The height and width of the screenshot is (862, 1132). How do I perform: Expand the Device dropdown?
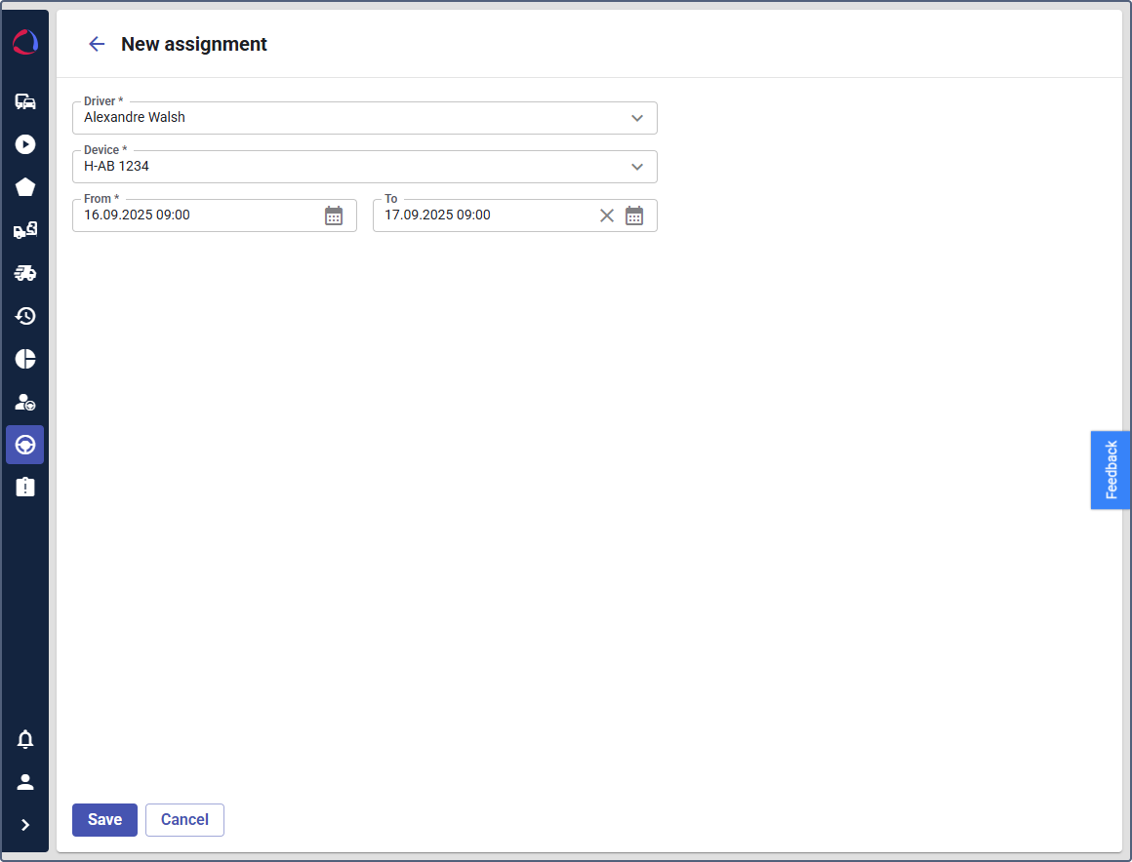point(637,167)
